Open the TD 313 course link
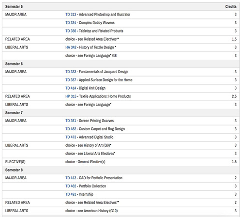Image resolution: width=242 pixels, height=217 pixels. pyautogui.click(x=71, y=15)
